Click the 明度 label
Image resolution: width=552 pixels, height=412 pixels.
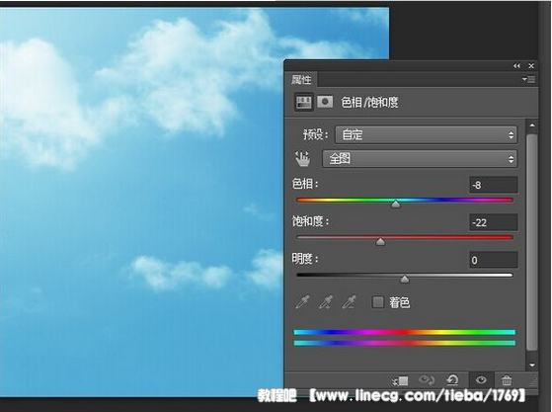[305, 259]
